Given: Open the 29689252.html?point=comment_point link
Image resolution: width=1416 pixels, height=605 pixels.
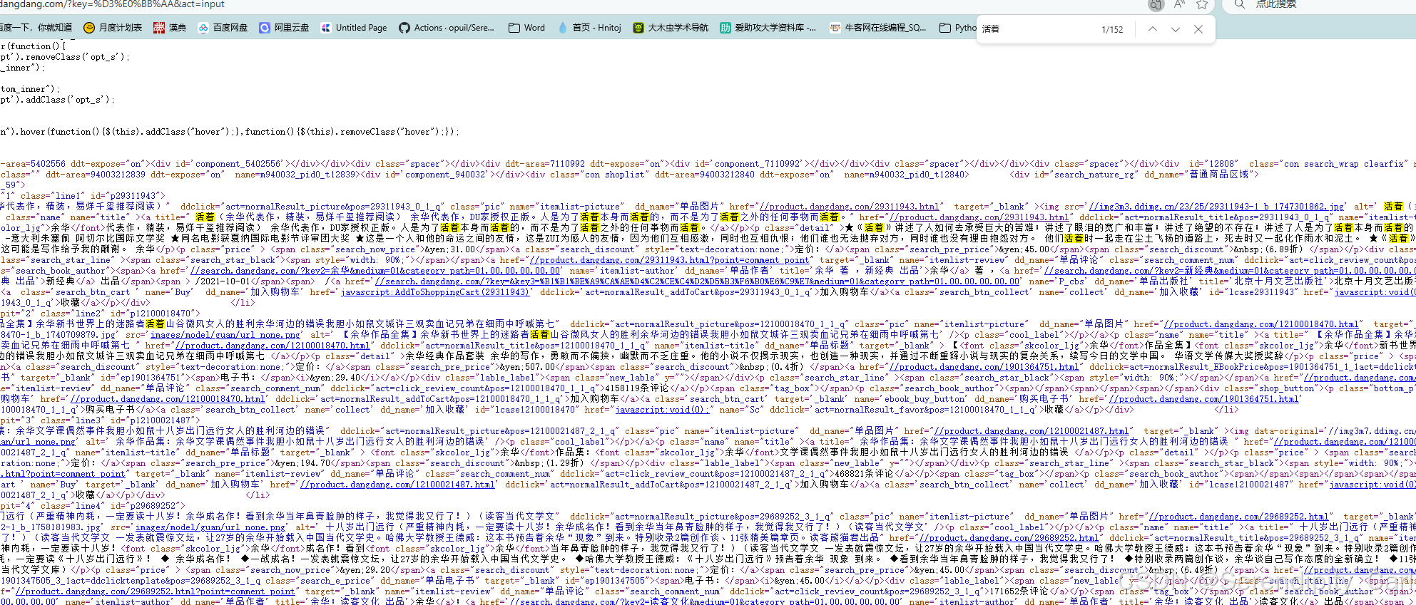Looking at the screenshot, I should pyautogui.click(x=156, y=591).
